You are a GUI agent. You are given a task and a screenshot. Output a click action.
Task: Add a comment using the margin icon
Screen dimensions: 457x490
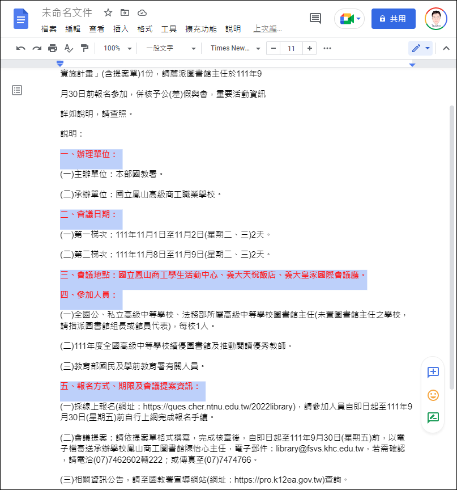click(433, 373)
